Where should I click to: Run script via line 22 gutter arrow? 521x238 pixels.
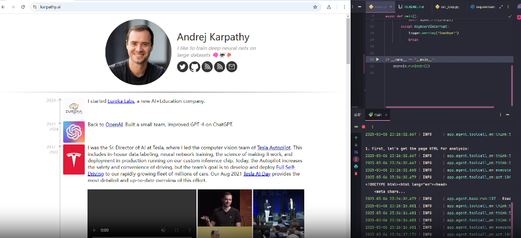pyautogui.click(x=377, y=59)
